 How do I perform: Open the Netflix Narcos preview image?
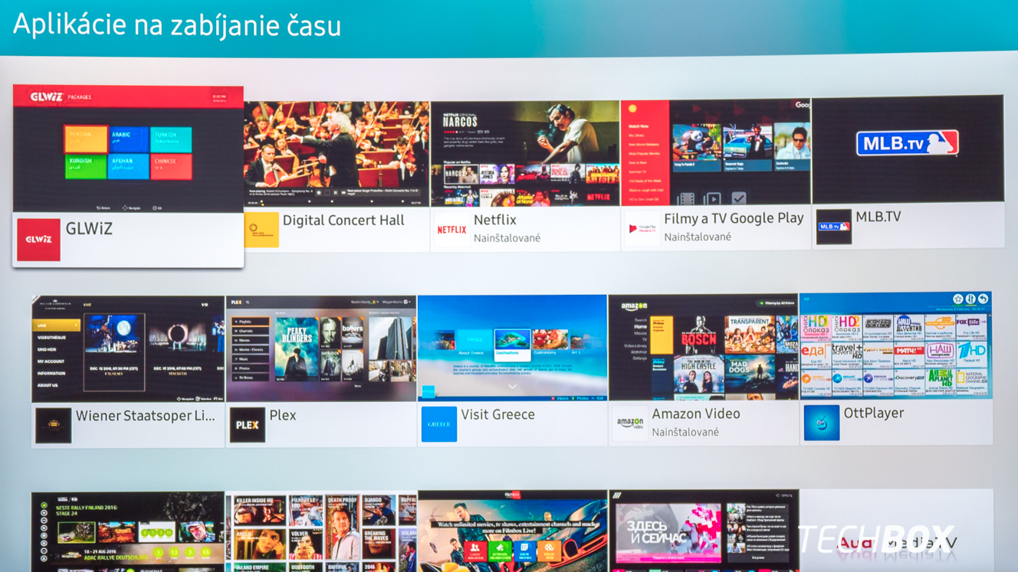click(x=525, y=153)
